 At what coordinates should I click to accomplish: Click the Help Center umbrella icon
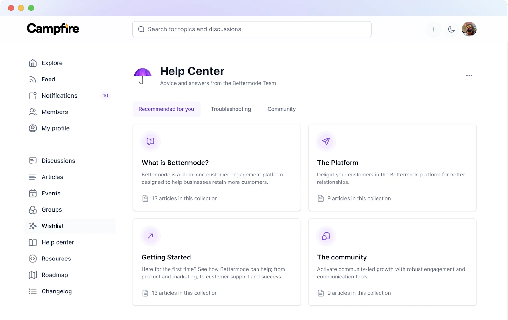click(x=143, y=76)
